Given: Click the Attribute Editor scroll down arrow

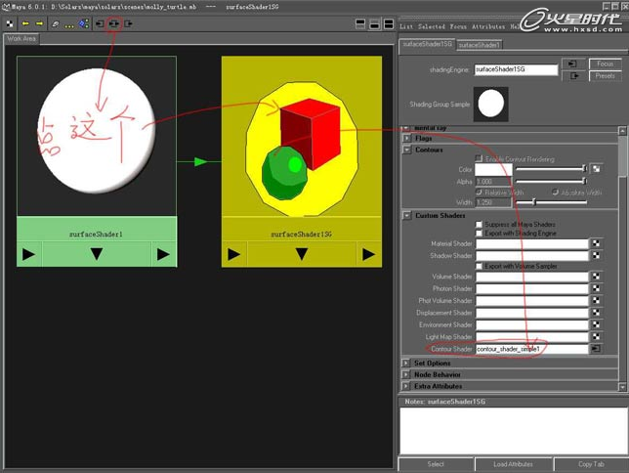Looking at the screenshot, I should coord(622,387).
